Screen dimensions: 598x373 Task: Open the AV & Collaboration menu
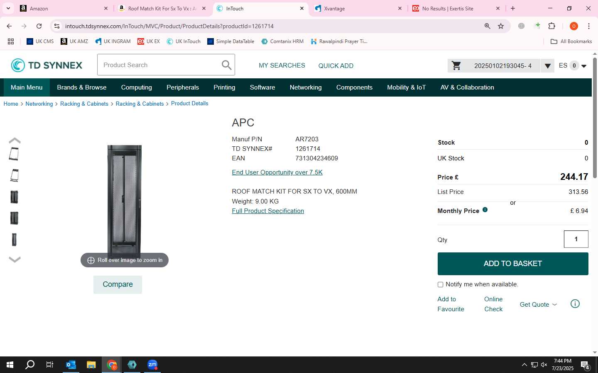pyautogui.click(x=467, y=87)
